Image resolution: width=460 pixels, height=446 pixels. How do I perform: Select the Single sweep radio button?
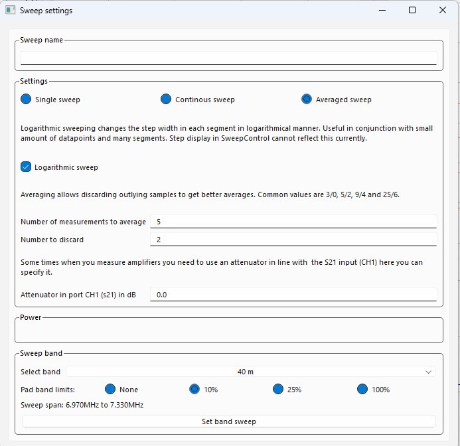[x=26, y=100]
